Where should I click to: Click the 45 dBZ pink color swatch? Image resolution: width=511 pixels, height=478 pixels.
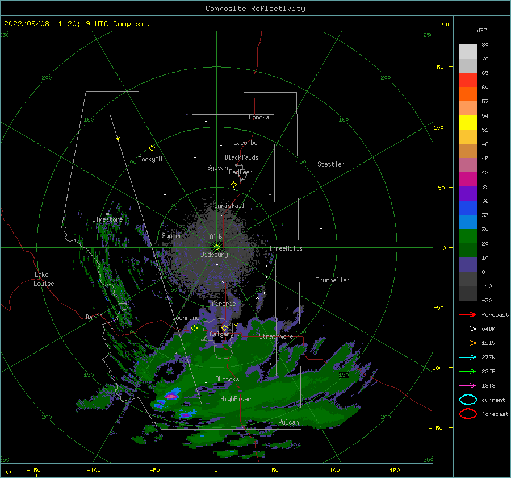click(468, 165)
